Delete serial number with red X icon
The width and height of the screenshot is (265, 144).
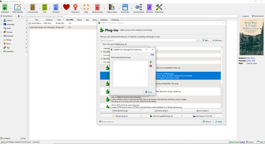(x=151, y=66)
